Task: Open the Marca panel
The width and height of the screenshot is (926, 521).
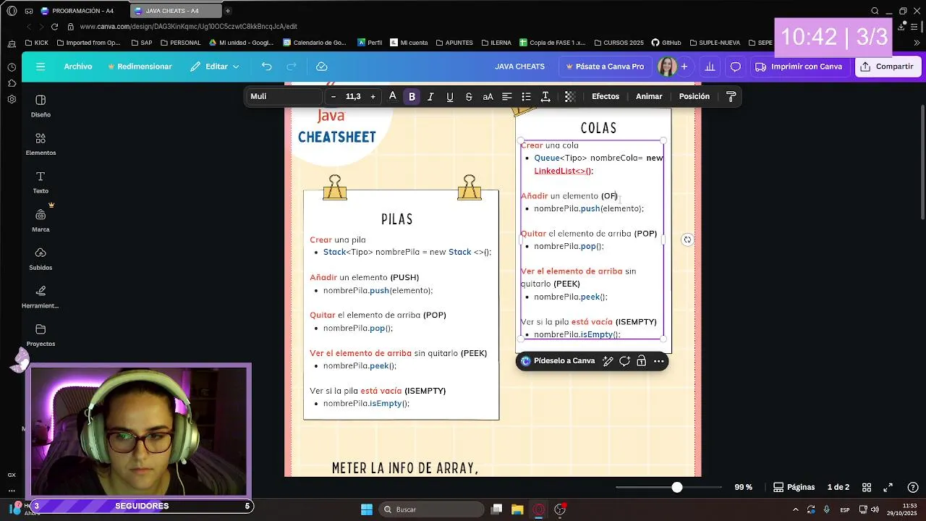Action: click(41, 221)
